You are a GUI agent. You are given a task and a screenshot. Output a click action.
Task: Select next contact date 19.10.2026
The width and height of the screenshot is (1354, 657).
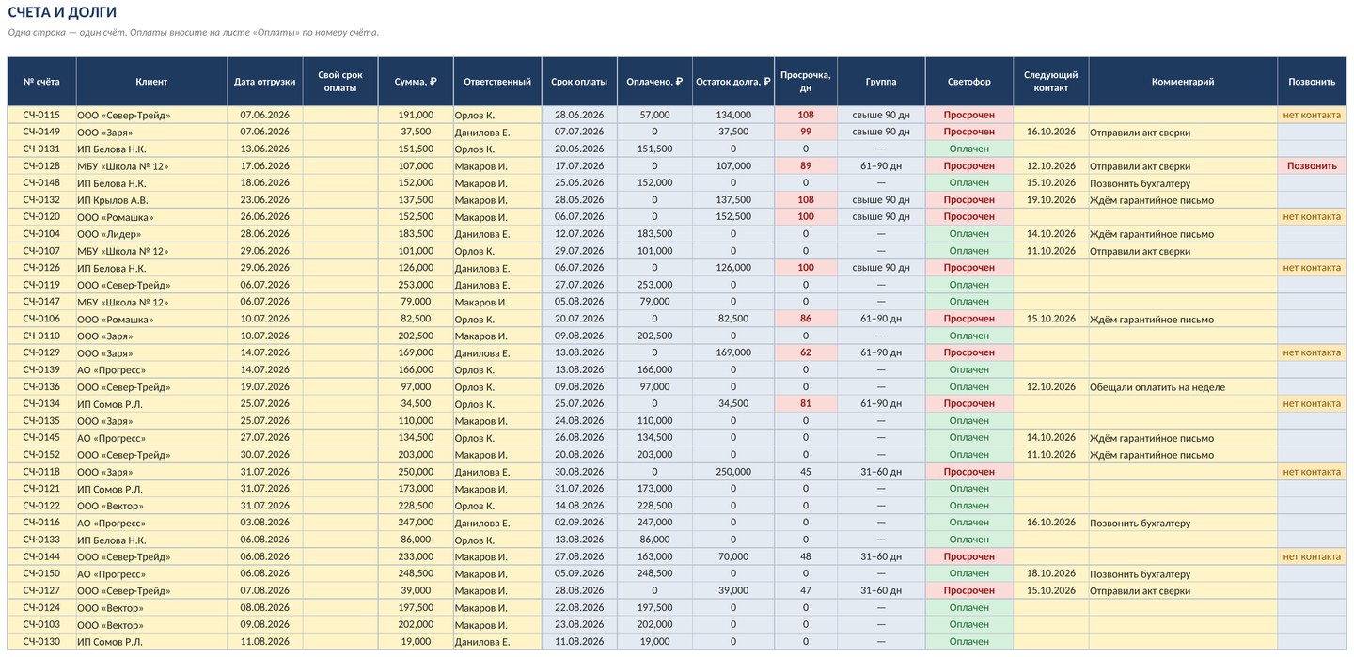click(x=1050, y=199)
